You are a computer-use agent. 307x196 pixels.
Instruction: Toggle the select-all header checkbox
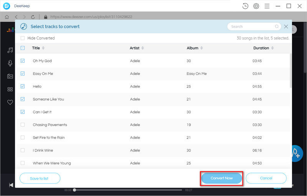(x=23, y=48)
